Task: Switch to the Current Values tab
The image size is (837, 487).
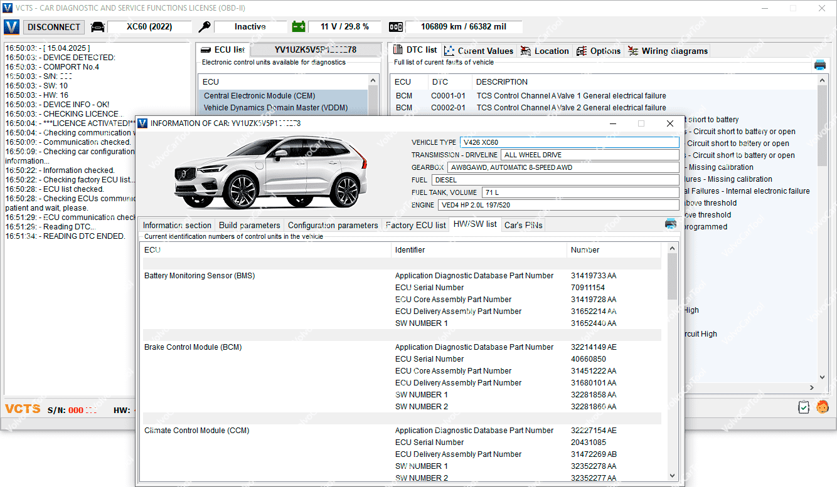Action: click(x=479, y=51)
